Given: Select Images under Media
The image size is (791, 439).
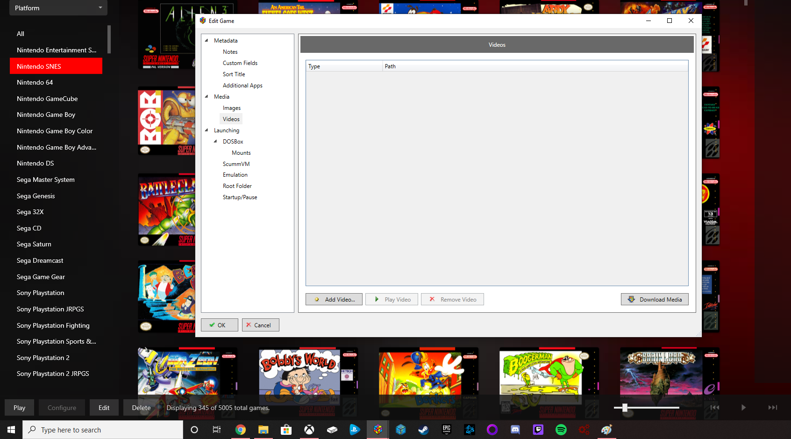Looking at the screenshot, I should coord(231,108).
